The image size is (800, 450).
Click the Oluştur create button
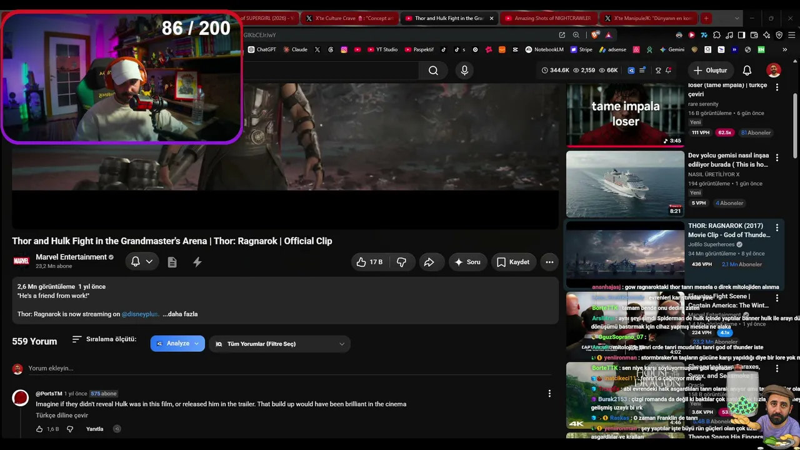coord(711,71)
